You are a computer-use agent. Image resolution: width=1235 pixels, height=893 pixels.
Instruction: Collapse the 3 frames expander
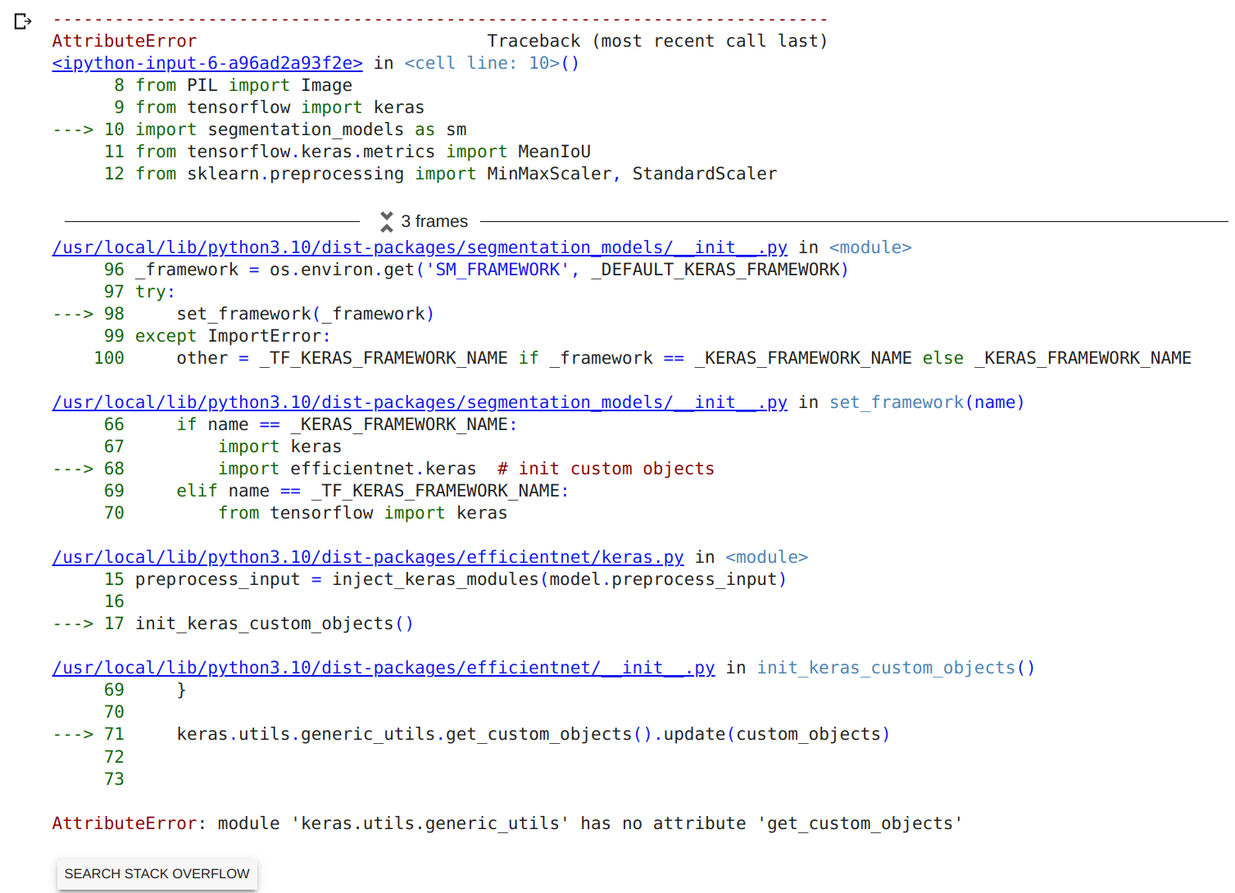387,221
